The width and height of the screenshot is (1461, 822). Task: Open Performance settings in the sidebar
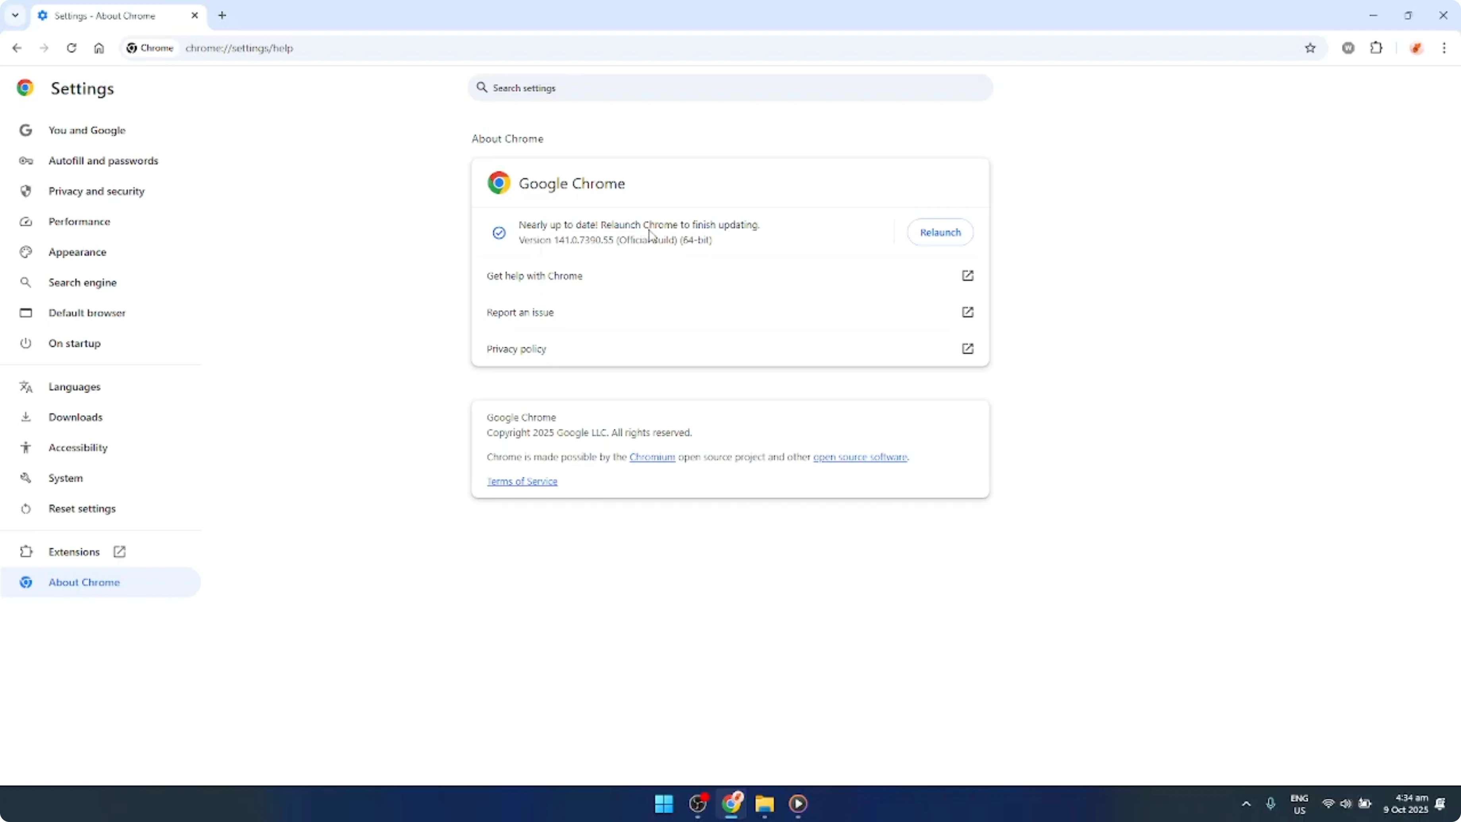pyautogui.click(x=79, y=221)
